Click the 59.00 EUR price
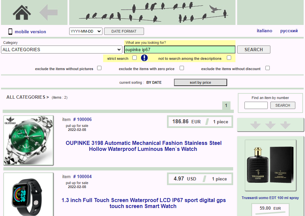Viewport: 305px width, 216px height. point(270,208)
